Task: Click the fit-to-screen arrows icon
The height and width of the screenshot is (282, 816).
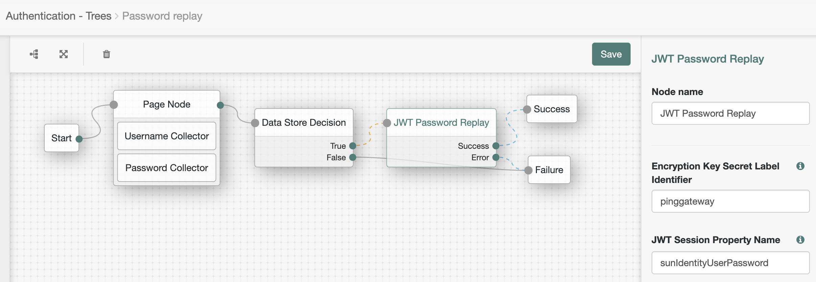Action: click(64, 54)
